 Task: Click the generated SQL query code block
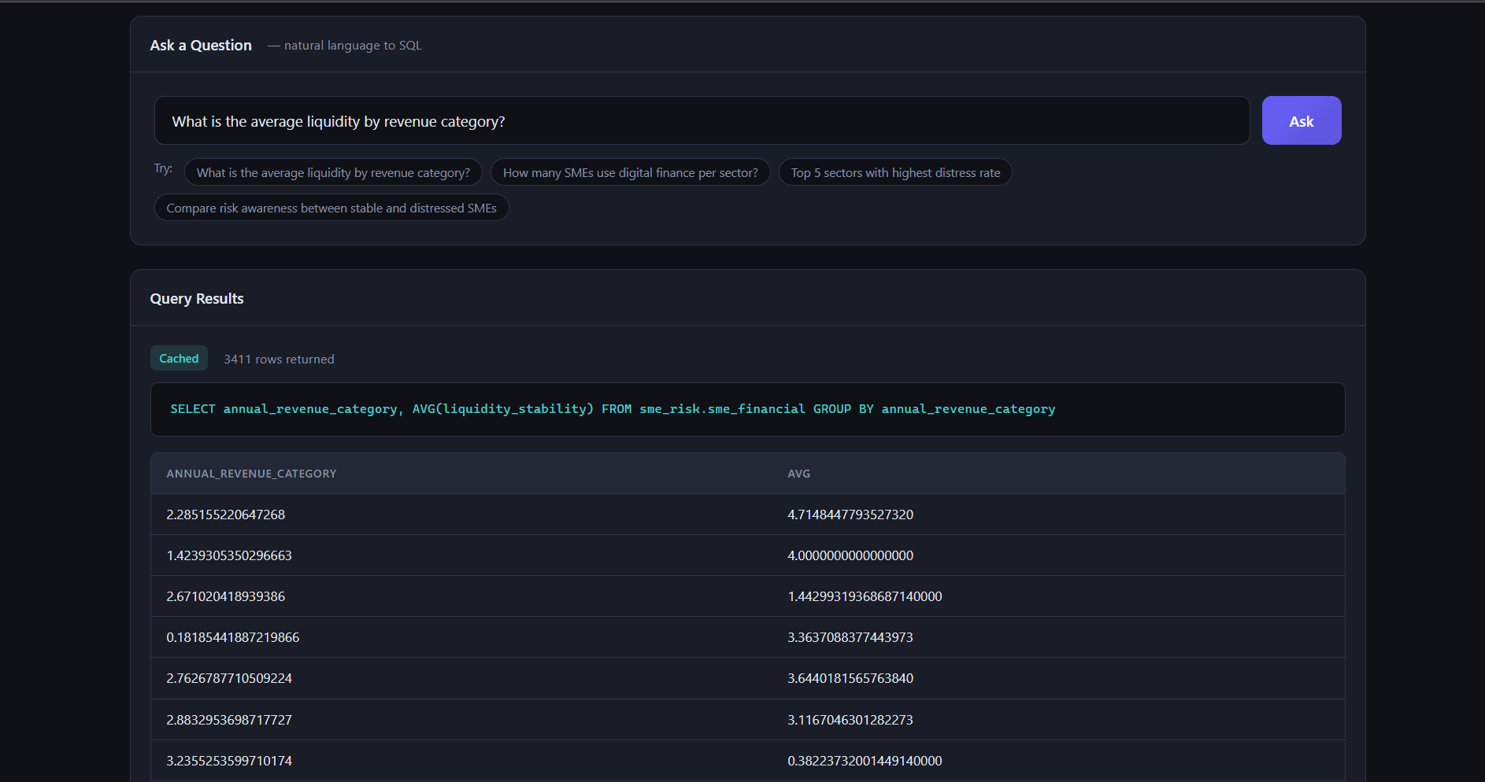click(x=746, y=409)
